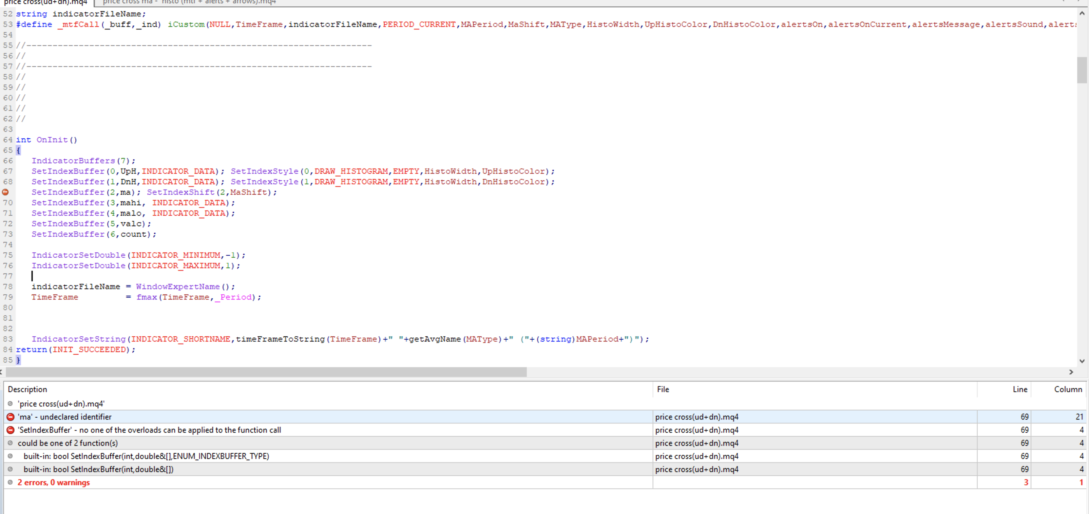Click gray bullet beside '2 errors, 0 warnings'
This screenshot has height=514, width=1089.
point(10,482)
